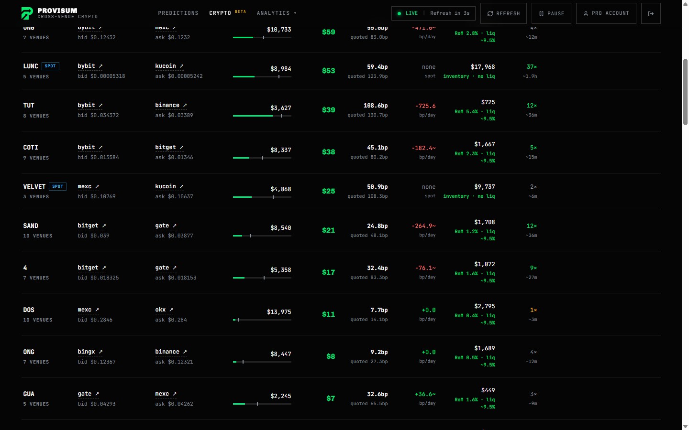Open bingx link in ONG row
Viewport: 689px width, 430px height.
pos(90,352)
